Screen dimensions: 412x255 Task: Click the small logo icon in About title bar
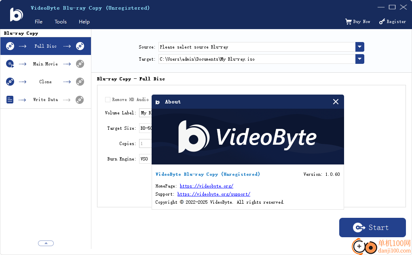158,102
